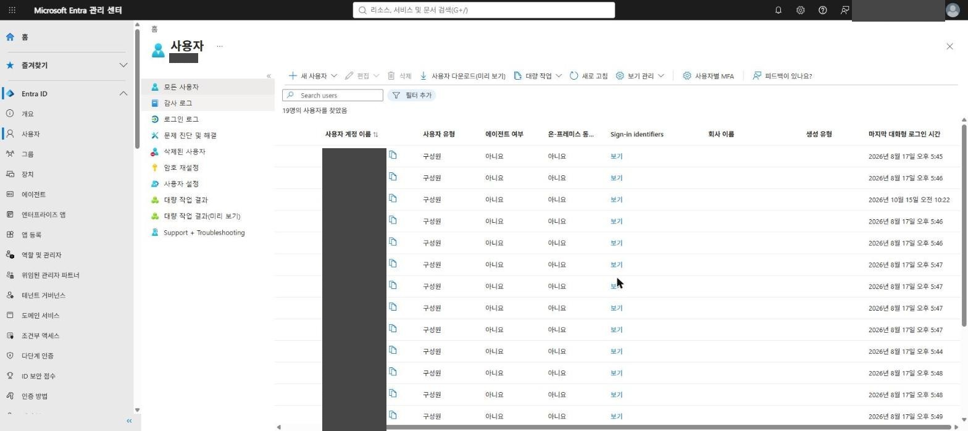Copy account name in 오후 5:49 row
Image resolution: width=968 pixels, height=431 pixels.
pos(393,415)
